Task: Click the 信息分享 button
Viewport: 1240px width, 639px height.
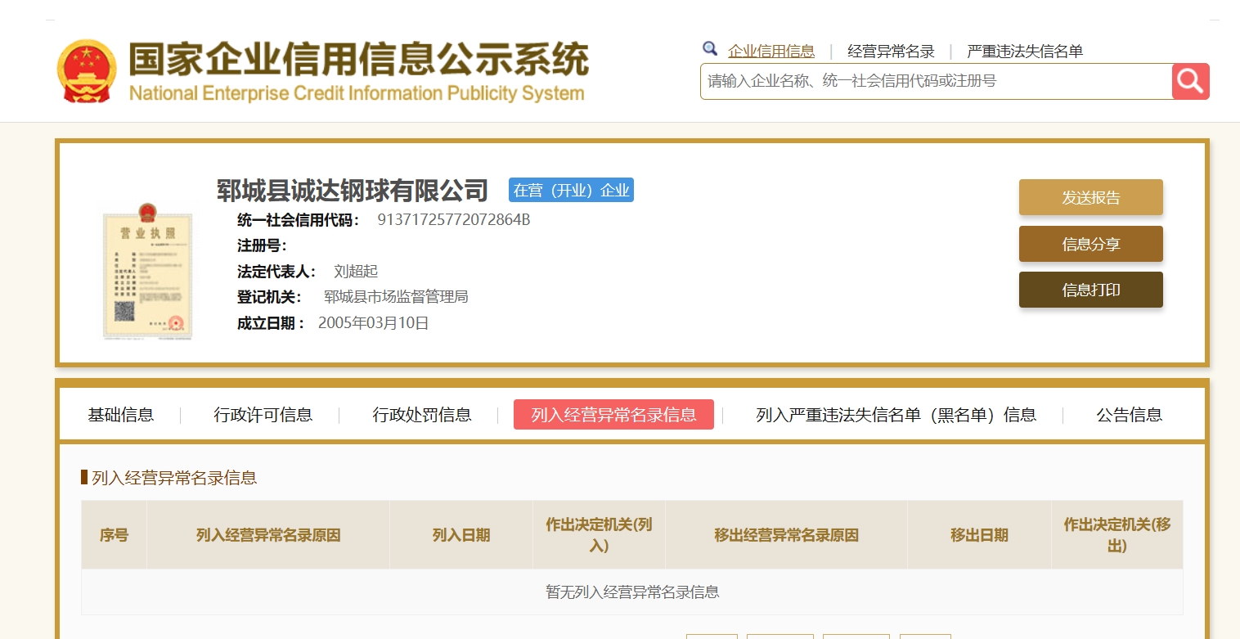Action: [x=1091, y=244]
